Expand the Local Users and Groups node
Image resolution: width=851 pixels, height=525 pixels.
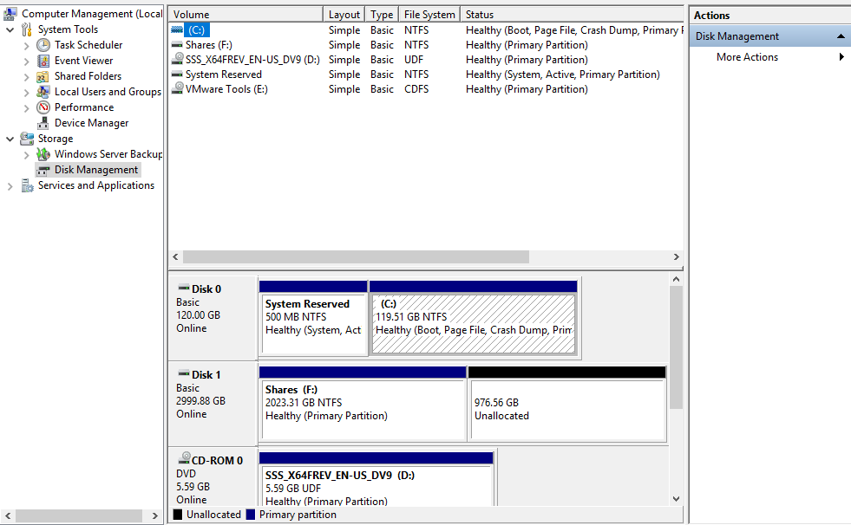pyautogui.click(x=27, y=93)
